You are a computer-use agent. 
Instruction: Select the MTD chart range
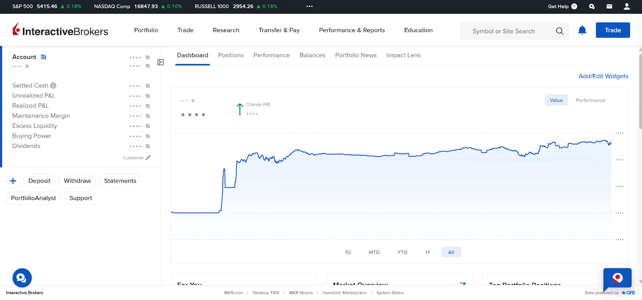click(374, 252)
